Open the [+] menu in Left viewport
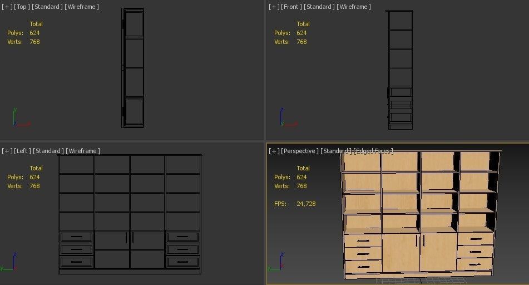This screenshot has height=285, width=529. [x=7, y=151]
